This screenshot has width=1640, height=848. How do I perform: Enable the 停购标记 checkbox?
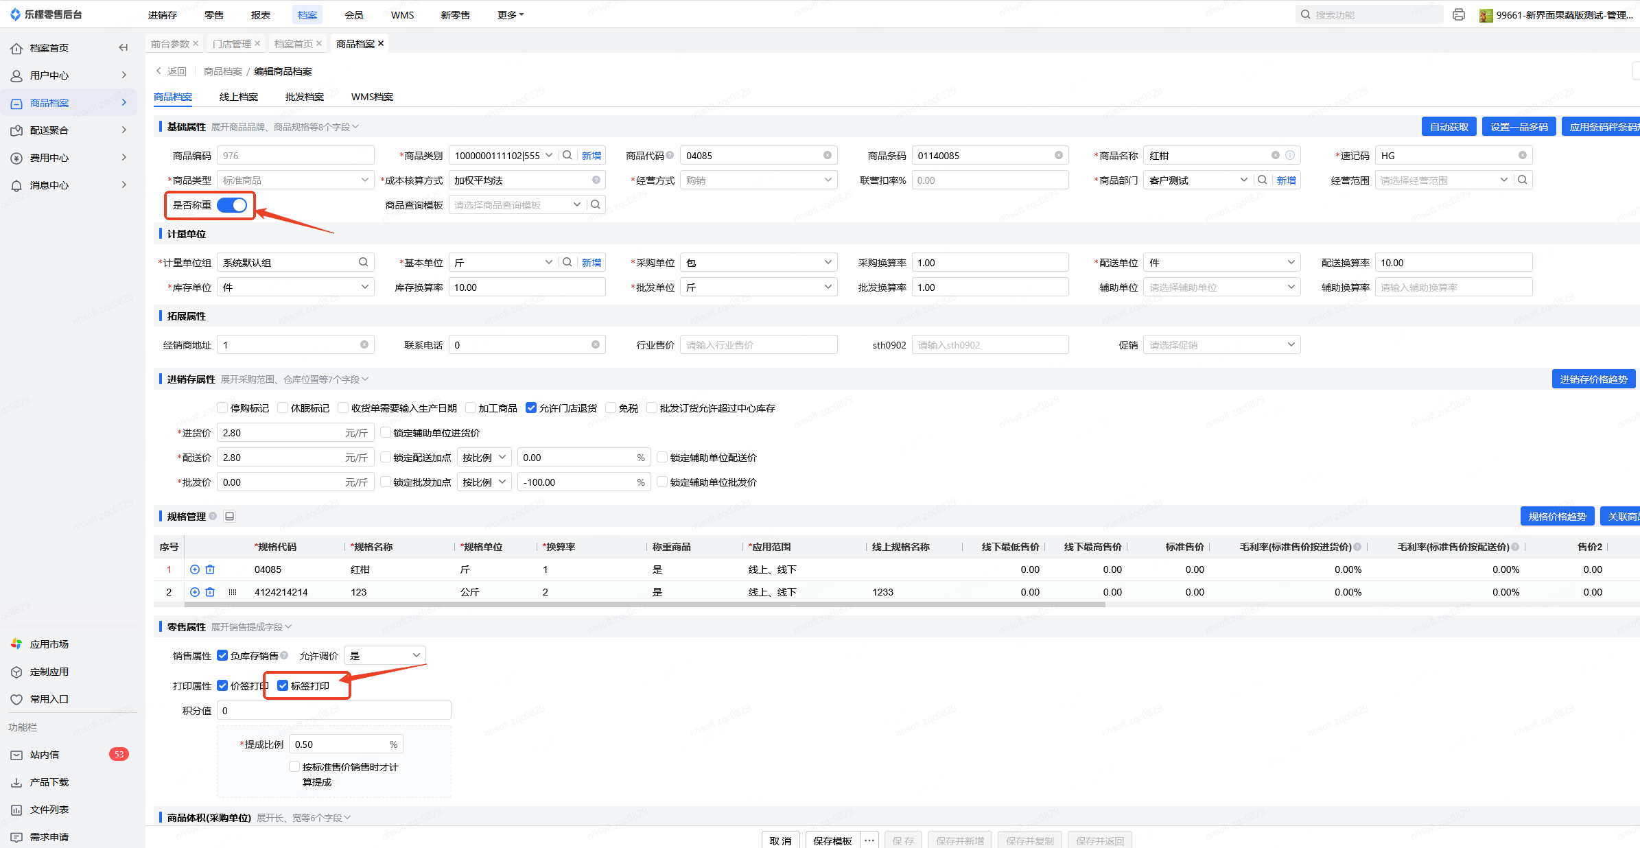pyautogui.click(x=222, y=408)
